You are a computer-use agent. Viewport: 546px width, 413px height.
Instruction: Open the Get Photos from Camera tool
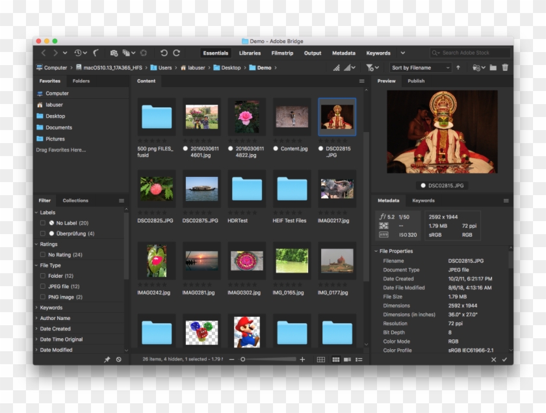coord(112,53)
